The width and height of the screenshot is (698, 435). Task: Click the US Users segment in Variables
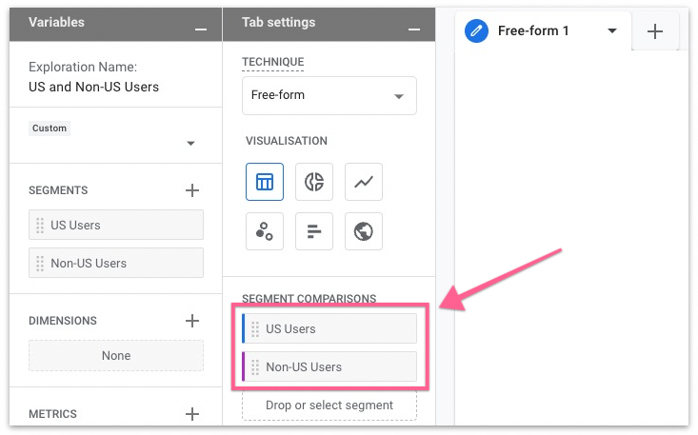tap(116, 226)
